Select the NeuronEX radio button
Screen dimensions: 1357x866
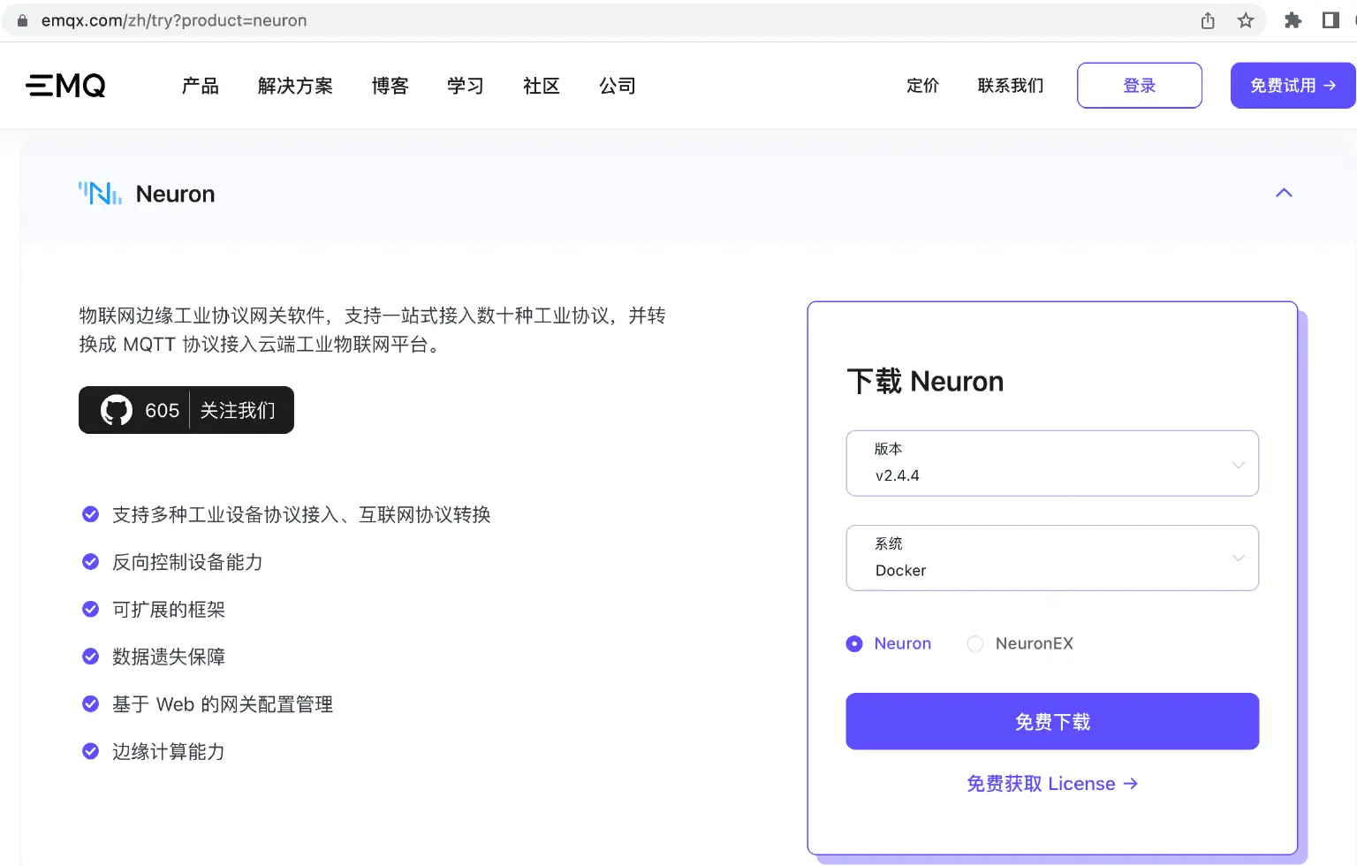[x=974, y=643]
